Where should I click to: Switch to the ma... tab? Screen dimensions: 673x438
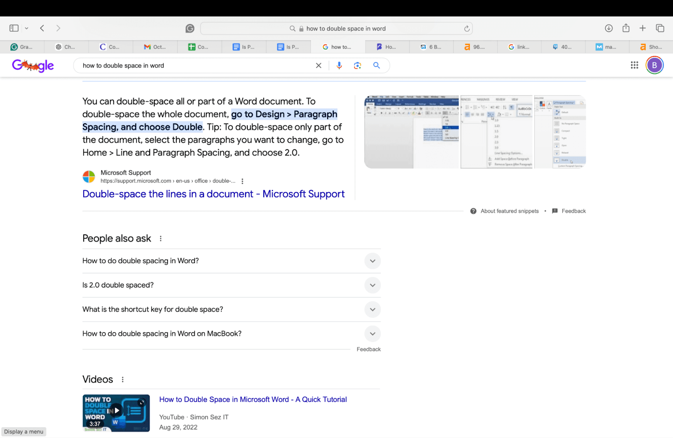click(607, 47)
